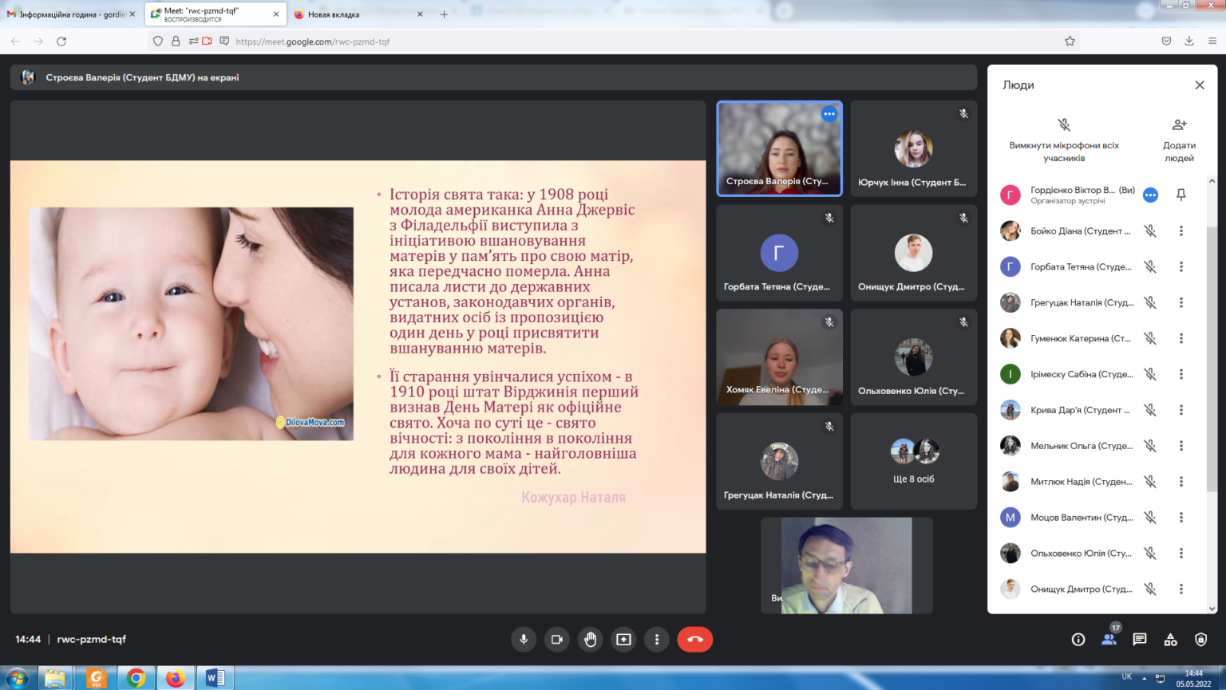Image resolution: width=1226 pixels, height=690 pixels.
Task: Click Додати людей button
Action: pos(1179,140)
